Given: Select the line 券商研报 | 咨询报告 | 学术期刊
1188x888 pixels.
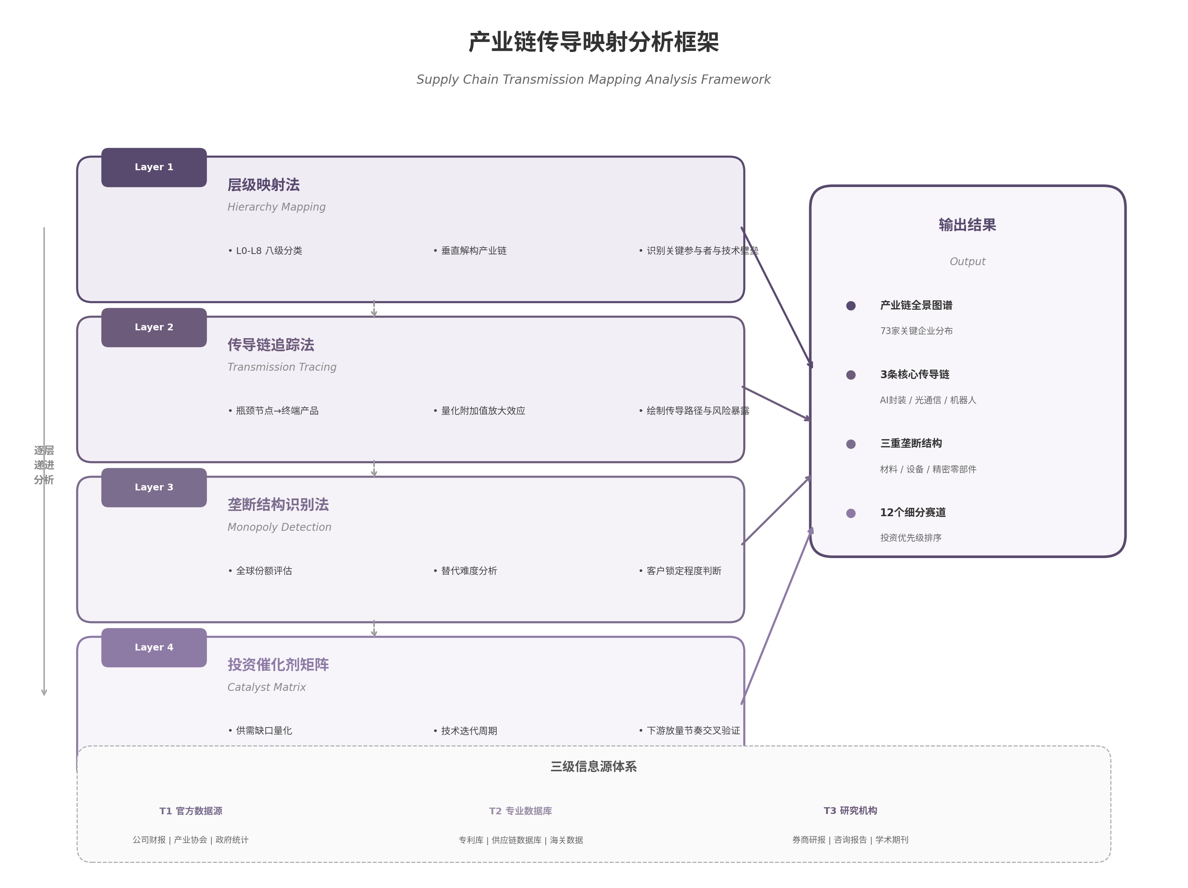Looking at the screenshot, I should coord(850,840).
